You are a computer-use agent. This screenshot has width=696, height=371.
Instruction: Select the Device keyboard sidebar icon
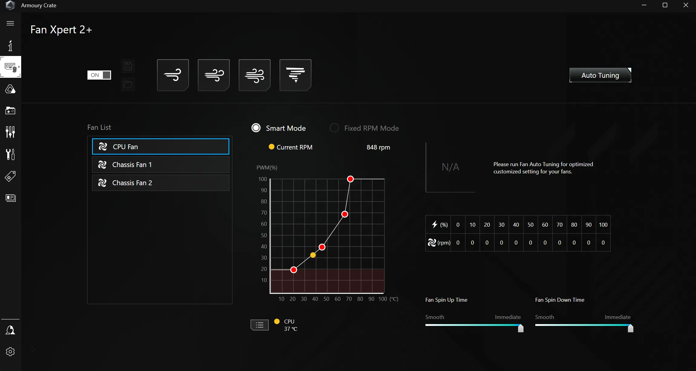coord(10,67)
